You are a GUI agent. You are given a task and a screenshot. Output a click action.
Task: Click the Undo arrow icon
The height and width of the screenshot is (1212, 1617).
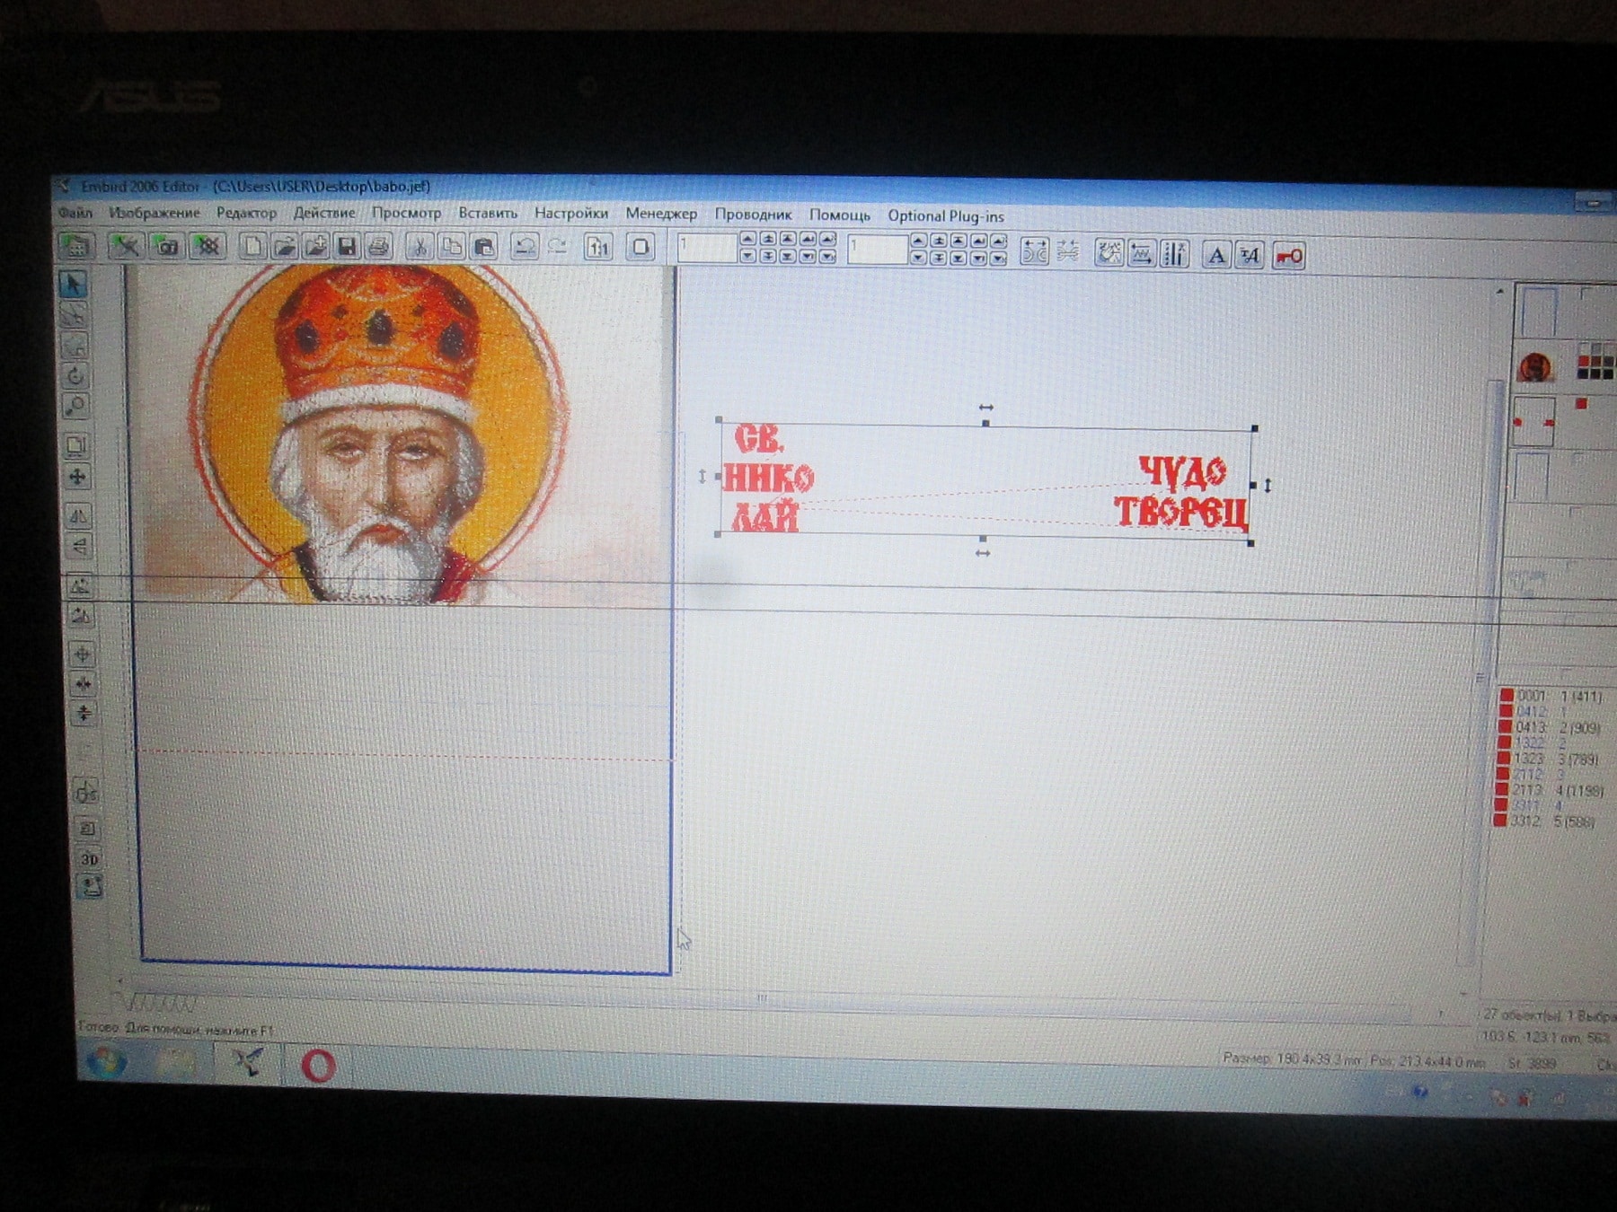coord(525,247)
